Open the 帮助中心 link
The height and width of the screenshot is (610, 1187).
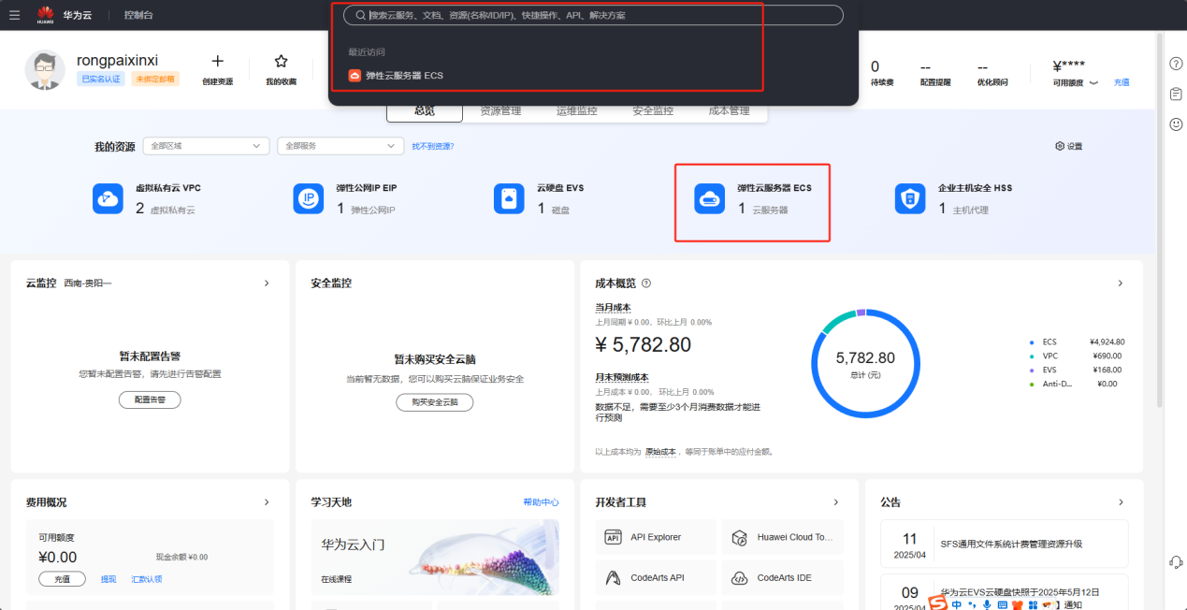[541, 502]
